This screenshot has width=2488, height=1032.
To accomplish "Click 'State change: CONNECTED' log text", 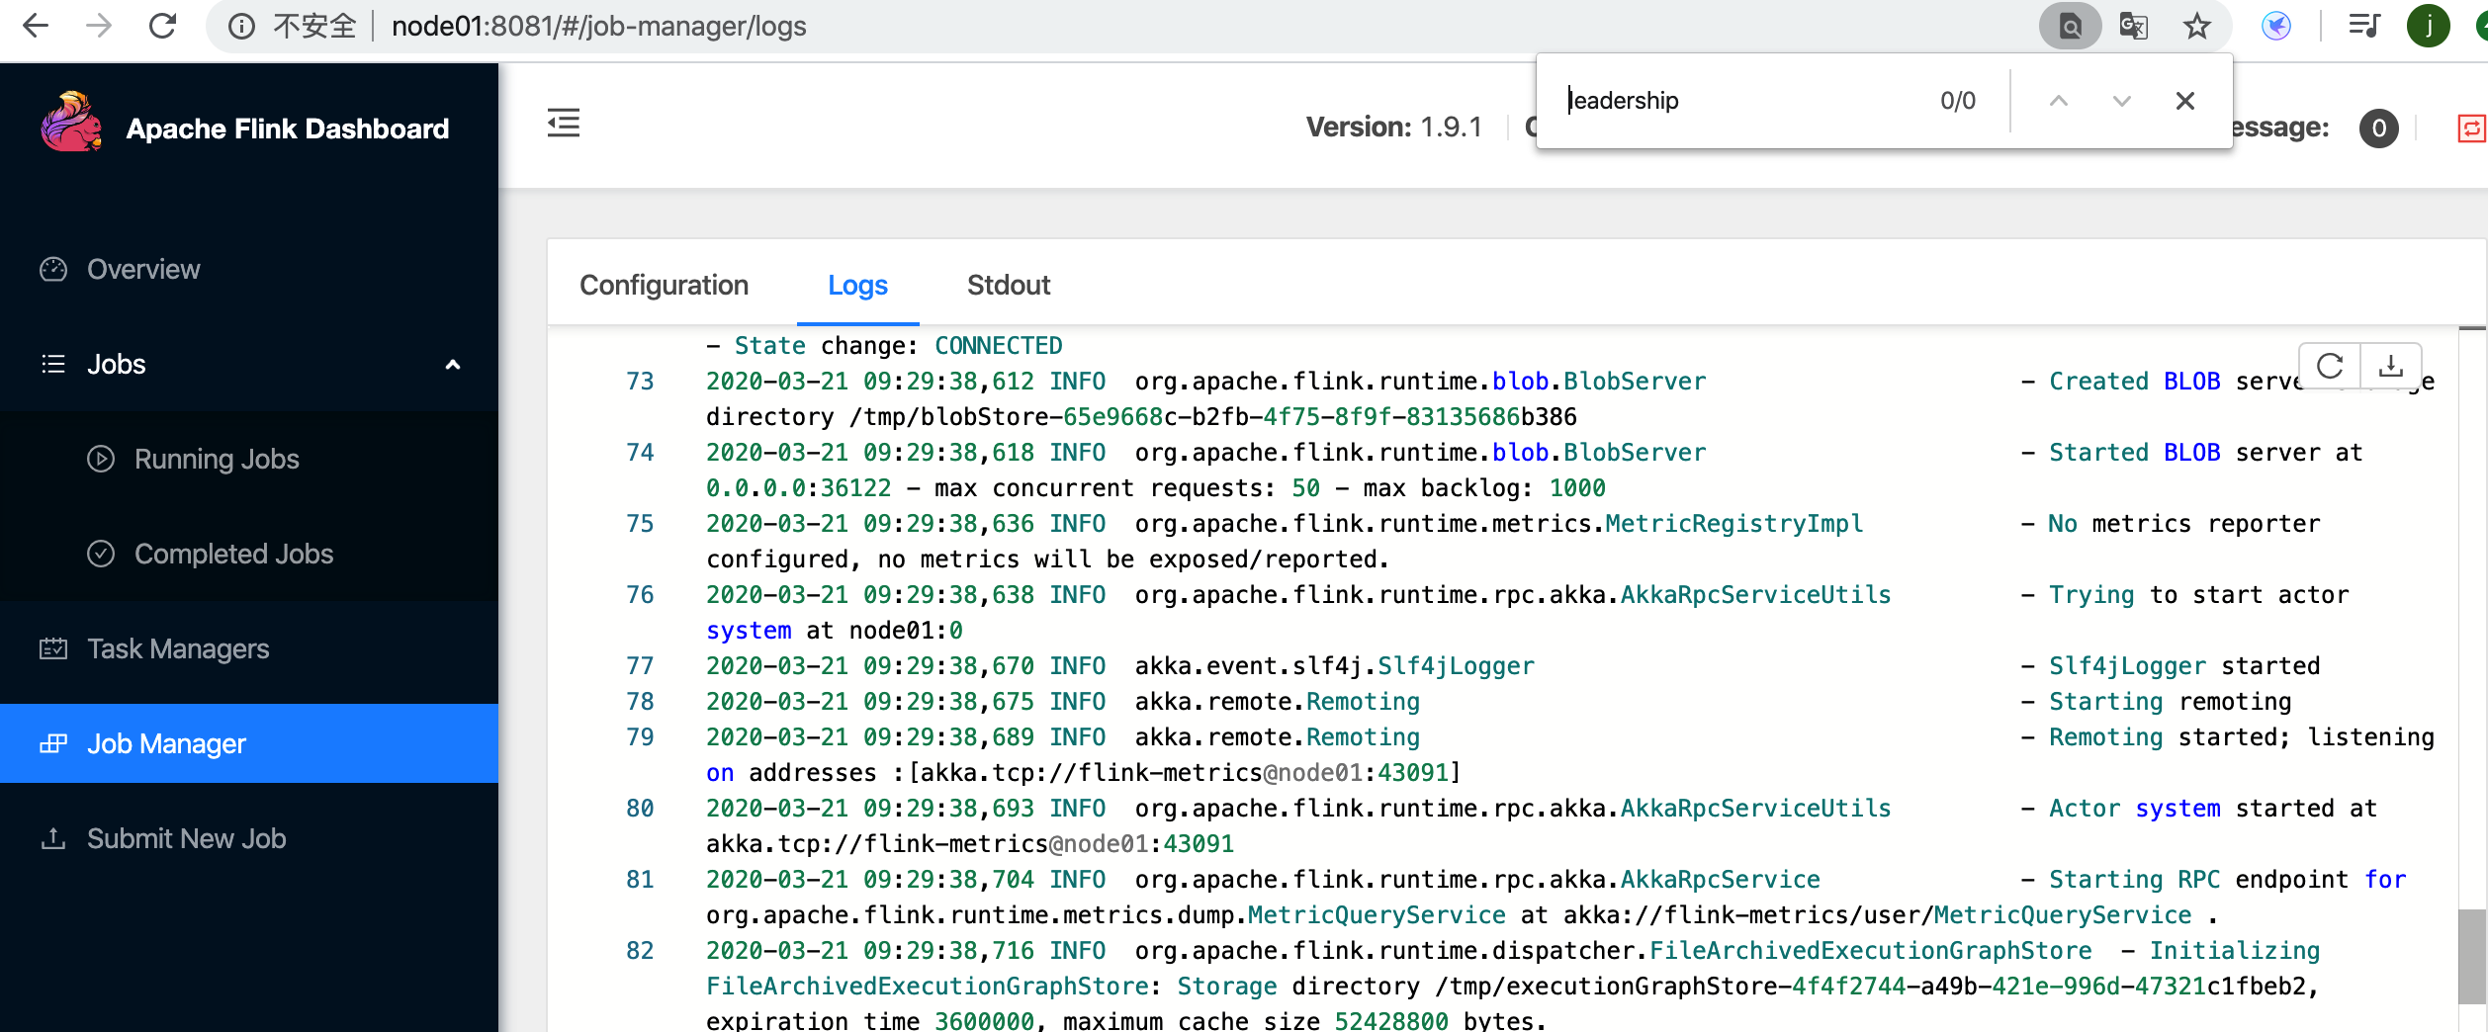I will (x=898, y=346).
